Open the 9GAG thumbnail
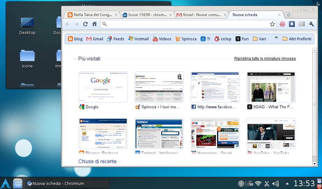322x189 pixels. pyautogui.click(x=271, y=87)
